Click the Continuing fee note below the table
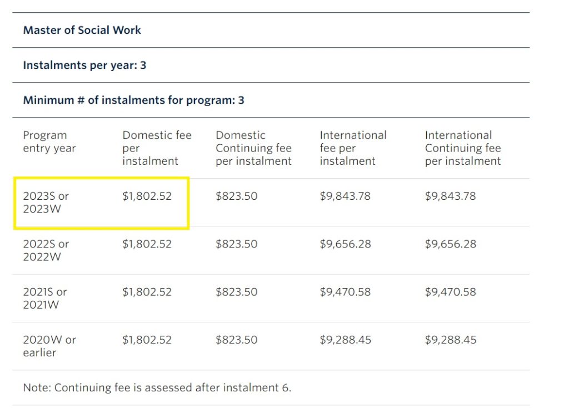This screenshot has width=569, height=414. tap(157, 387)
